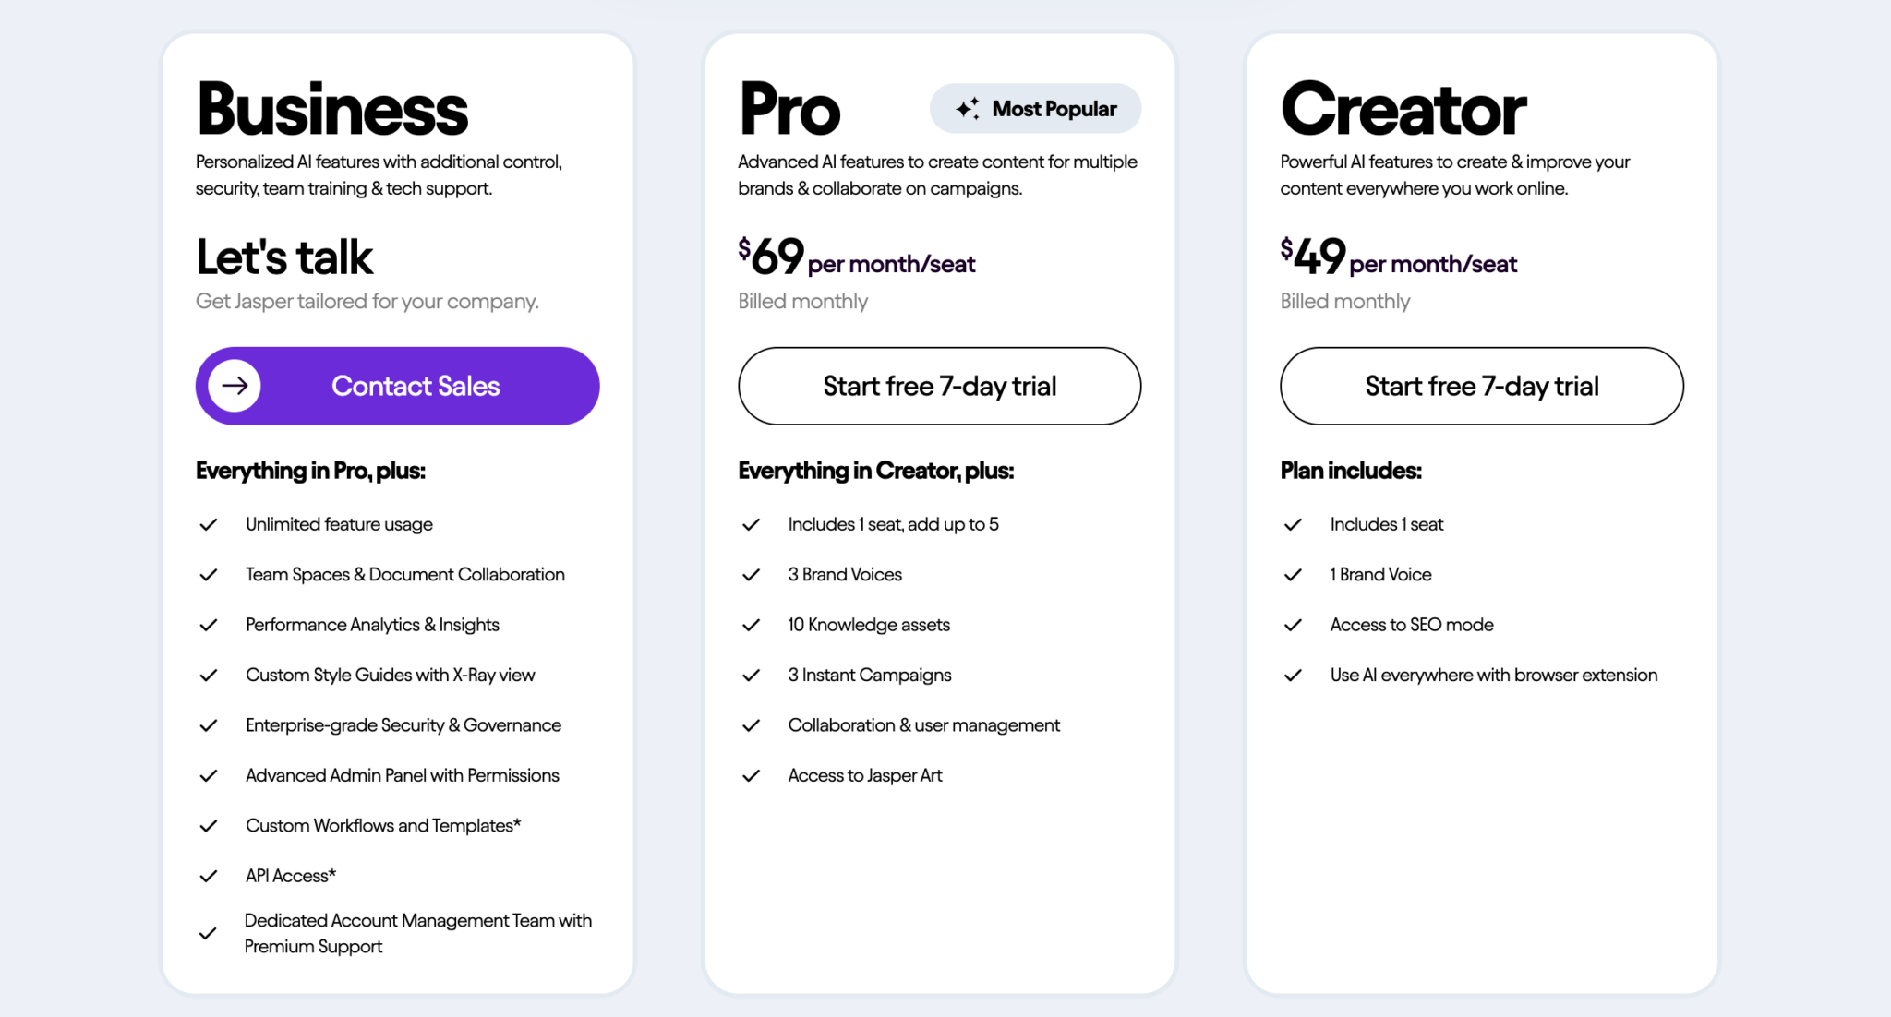Click the checkmark next to API Access
1891x1017 pixels.
tap(208, 875)
